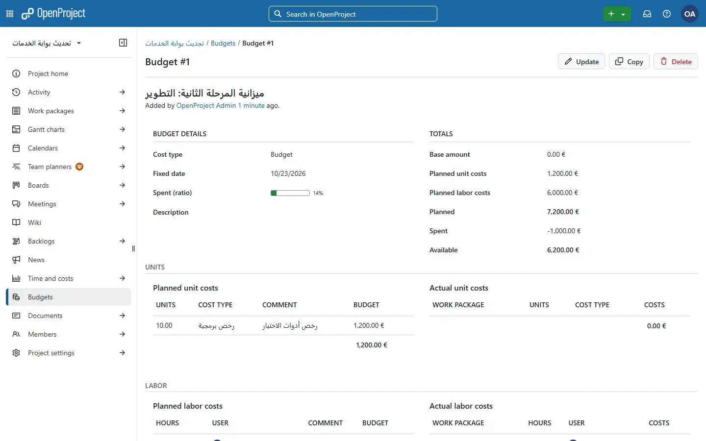The height and width of the screenshot is (441, 706).
Task: Open Backlogs in the sidebar
Action: coord(41,241)
